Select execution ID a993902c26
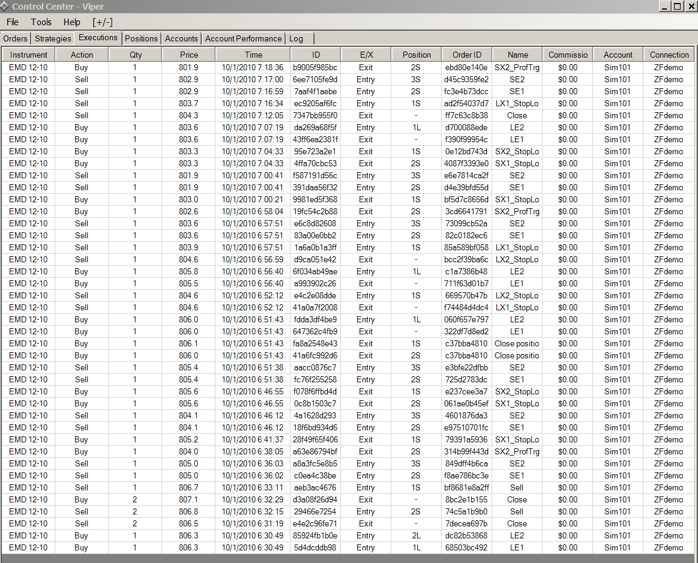Screen dimensions: 698x563 pyautogui.click(x=315, y=284)
